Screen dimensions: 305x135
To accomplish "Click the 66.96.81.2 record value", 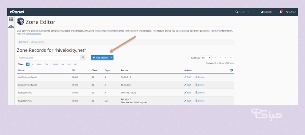I will tap(126, 77).
